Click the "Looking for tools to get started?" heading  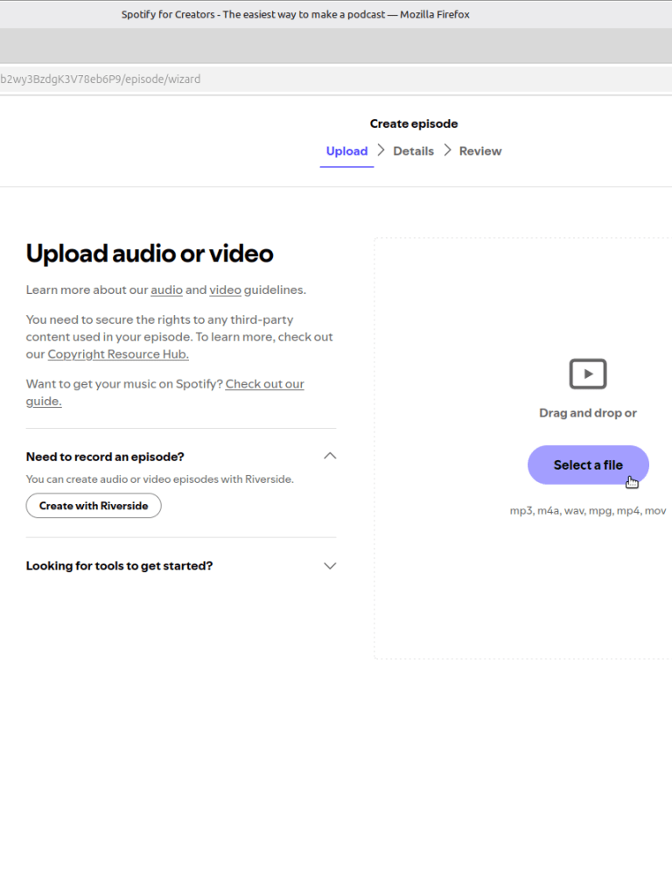coord(119,566)
